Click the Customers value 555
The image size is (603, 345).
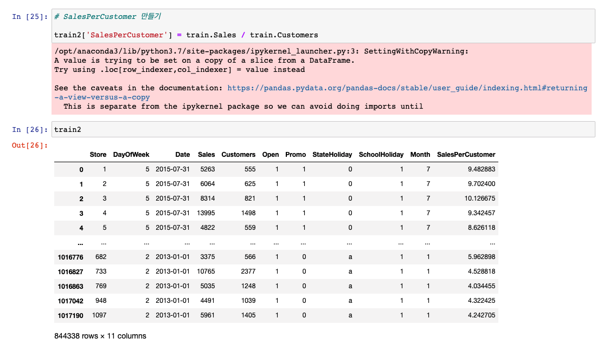click(x=250, y=169)
